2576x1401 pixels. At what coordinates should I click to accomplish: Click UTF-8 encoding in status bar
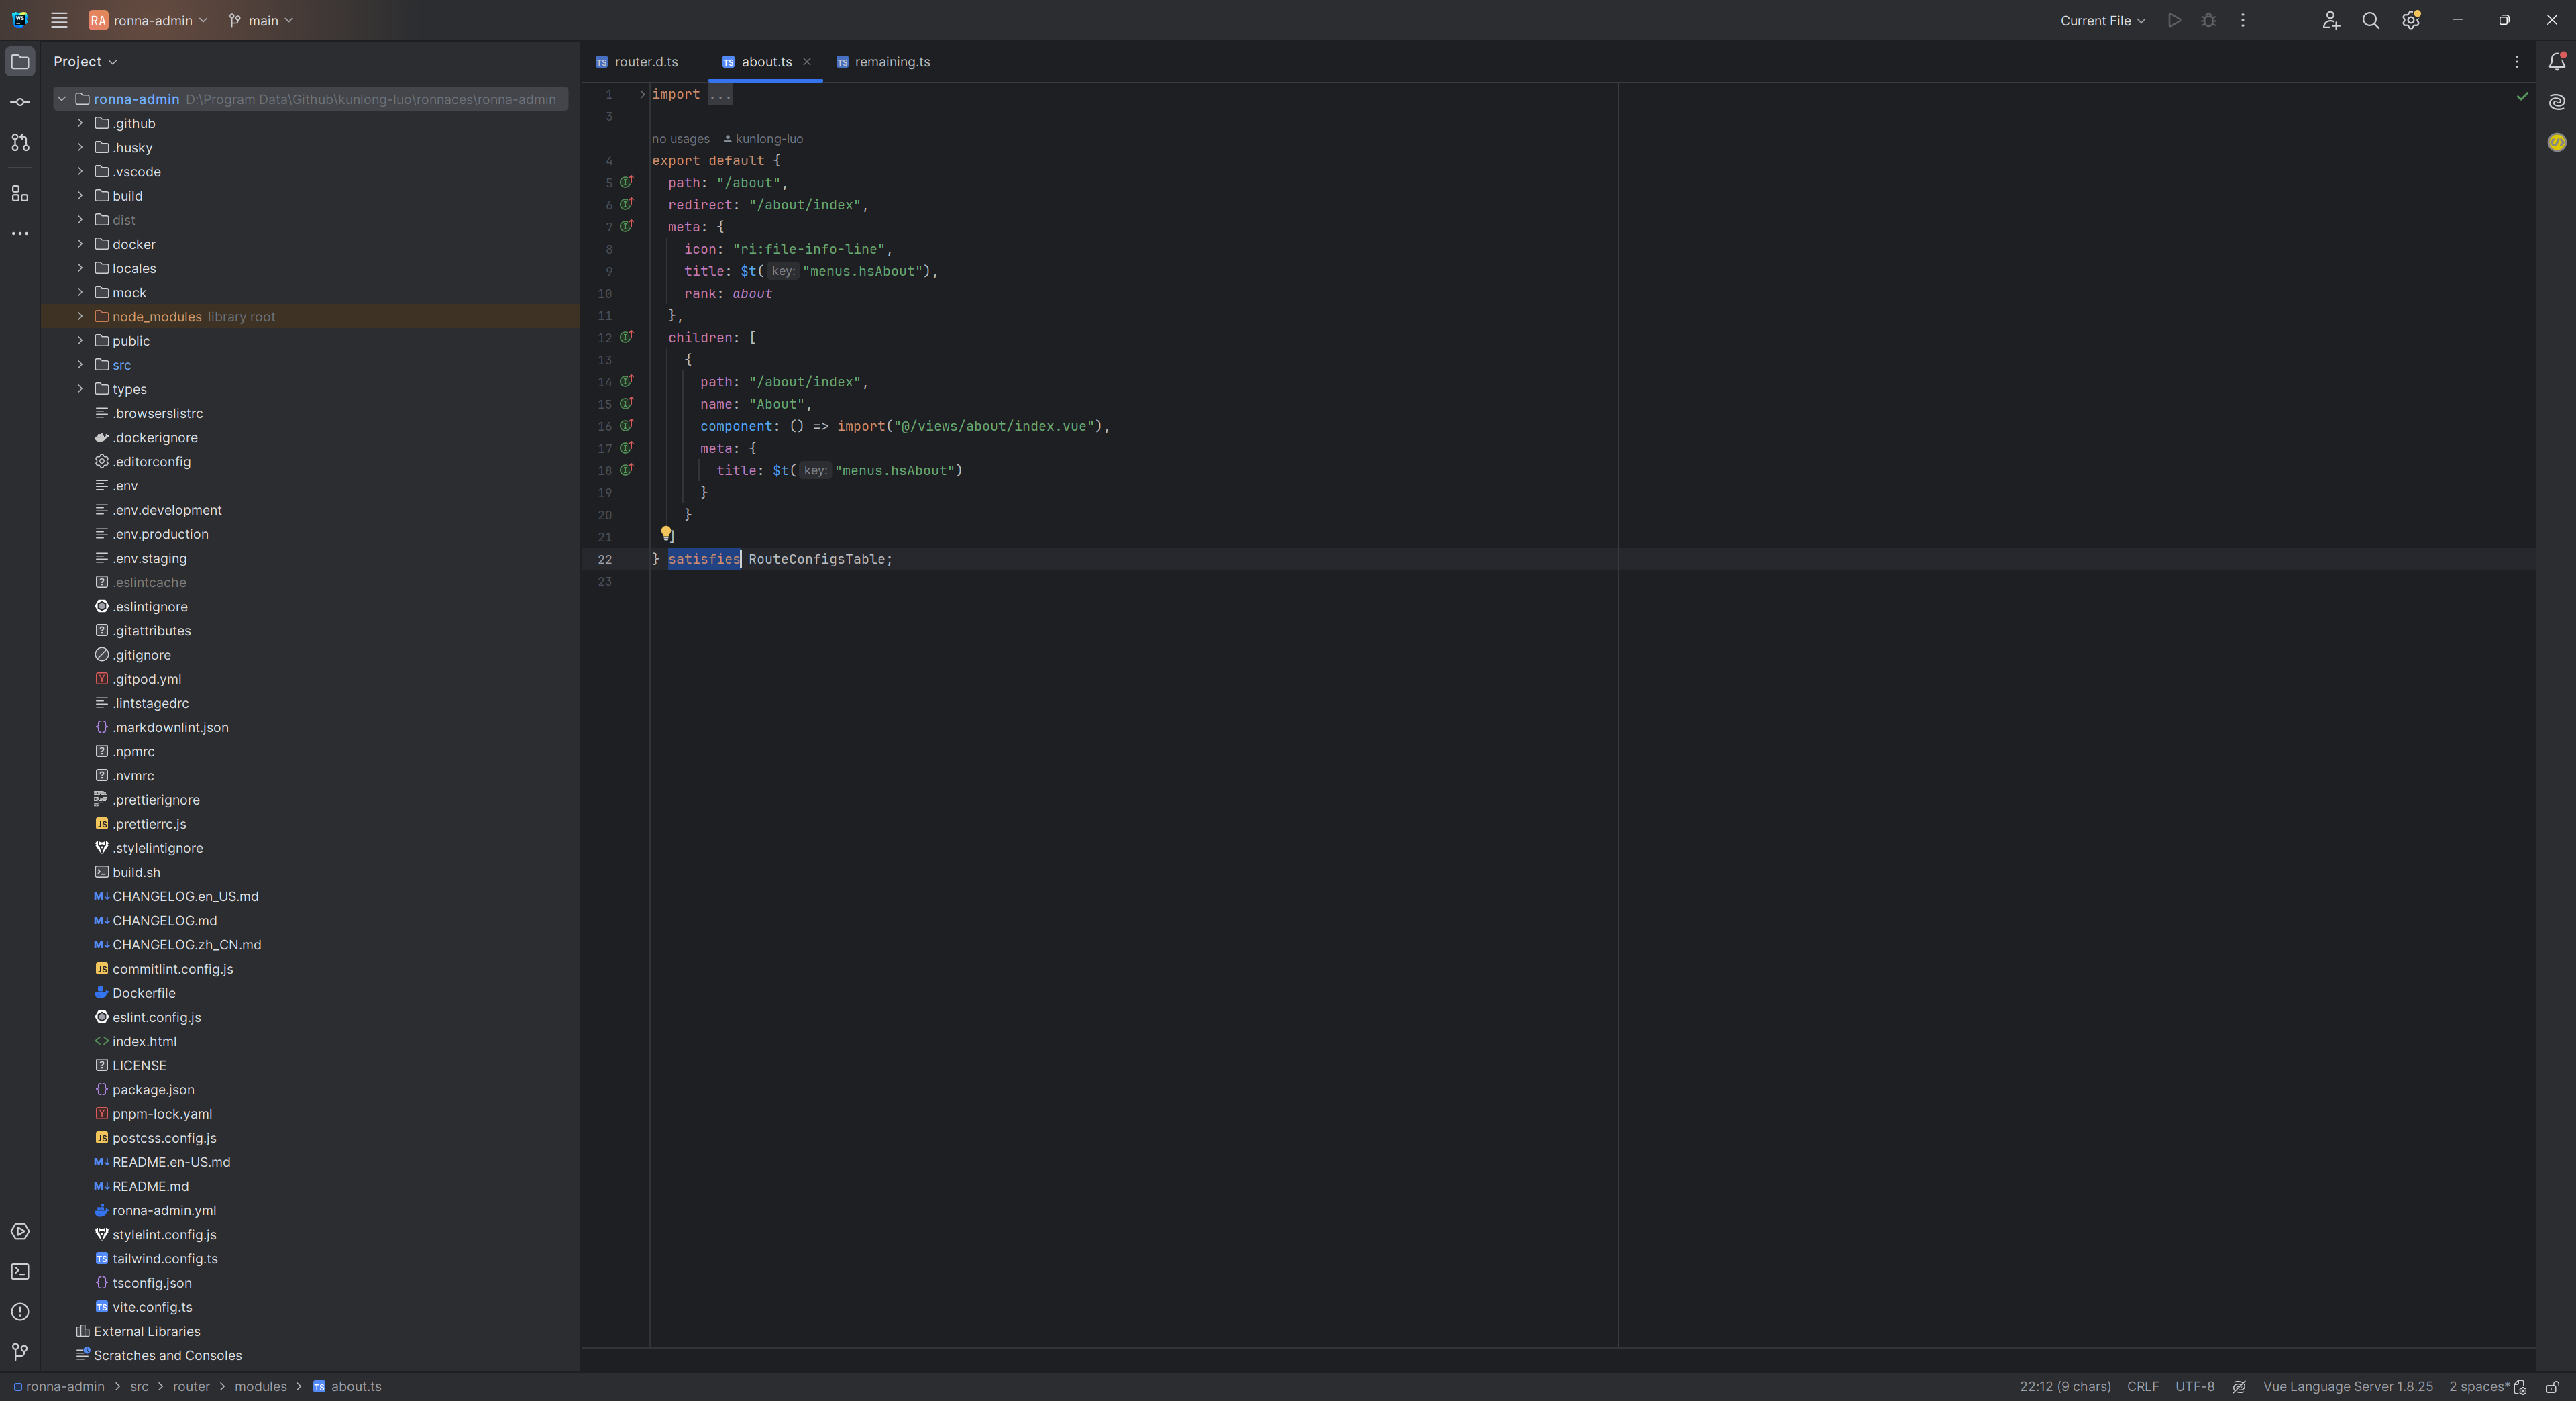coord(2195,1387)
